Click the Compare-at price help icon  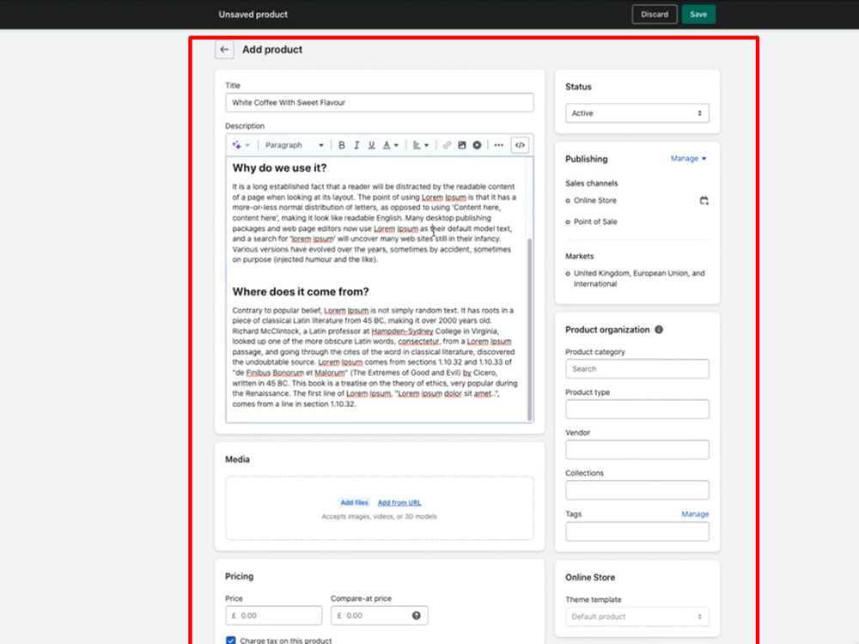pos(417,616)
